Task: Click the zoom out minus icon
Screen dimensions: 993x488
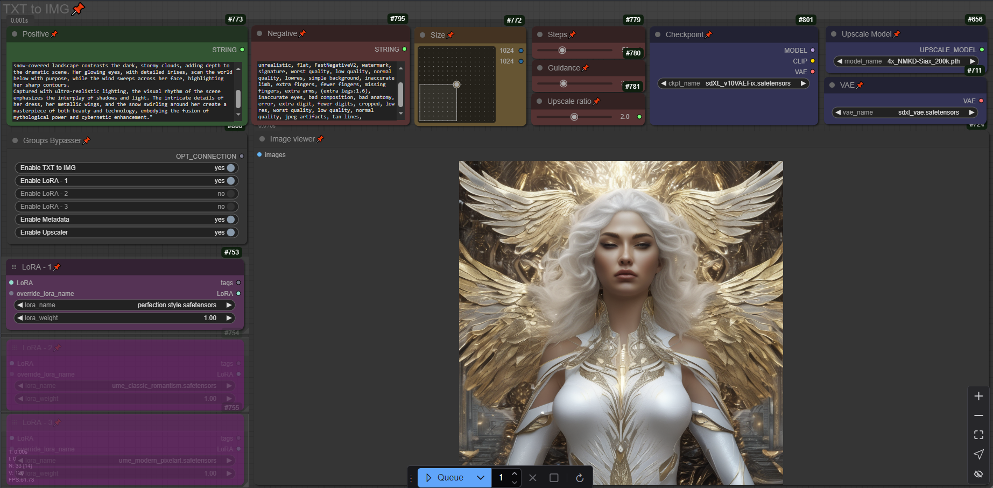Action: pyautogui.click(x=978, y=415)
